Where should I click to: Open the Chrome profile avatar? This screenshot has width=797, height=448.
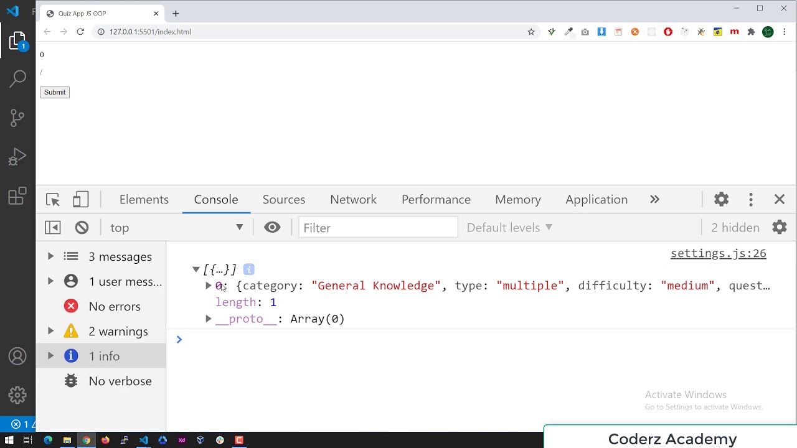click(x=768, y=32)
